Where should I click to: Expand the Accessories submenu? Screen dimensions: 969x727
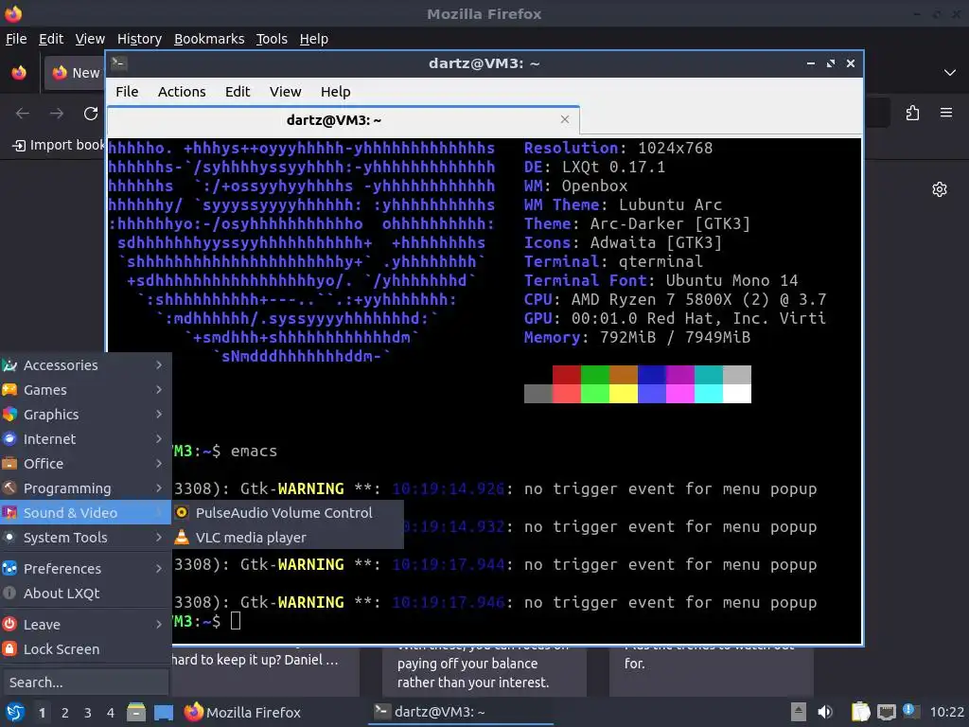[x=86, y=365]
